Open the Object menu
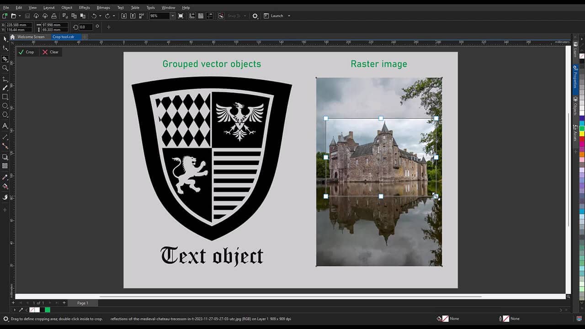 point(67,7)
